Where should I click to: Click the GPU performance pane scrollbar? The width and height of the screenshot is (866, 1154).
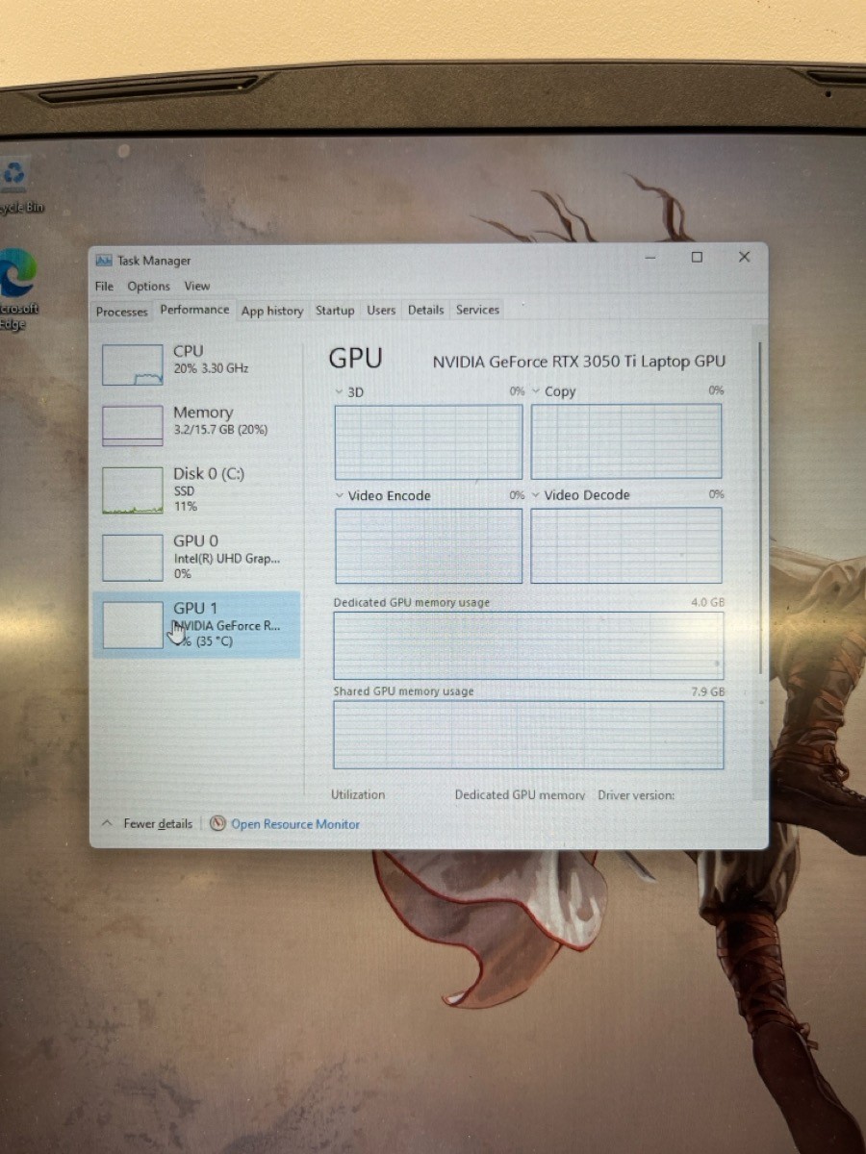tap(760, 507)
